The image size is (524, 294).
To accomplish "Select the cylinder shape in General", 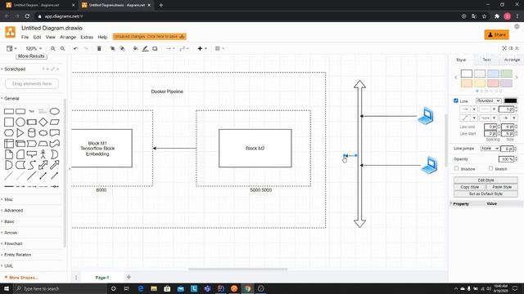I will pyautogui.click(x=31, y=132).
